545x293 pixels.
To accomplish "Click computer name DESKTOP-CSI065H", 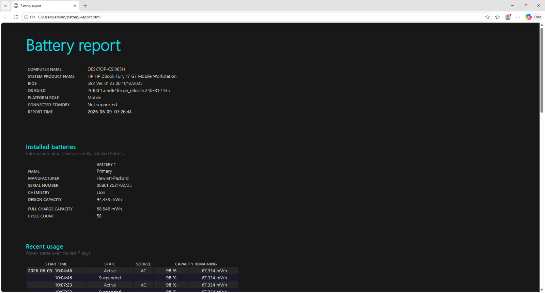I will pos(106,69).
